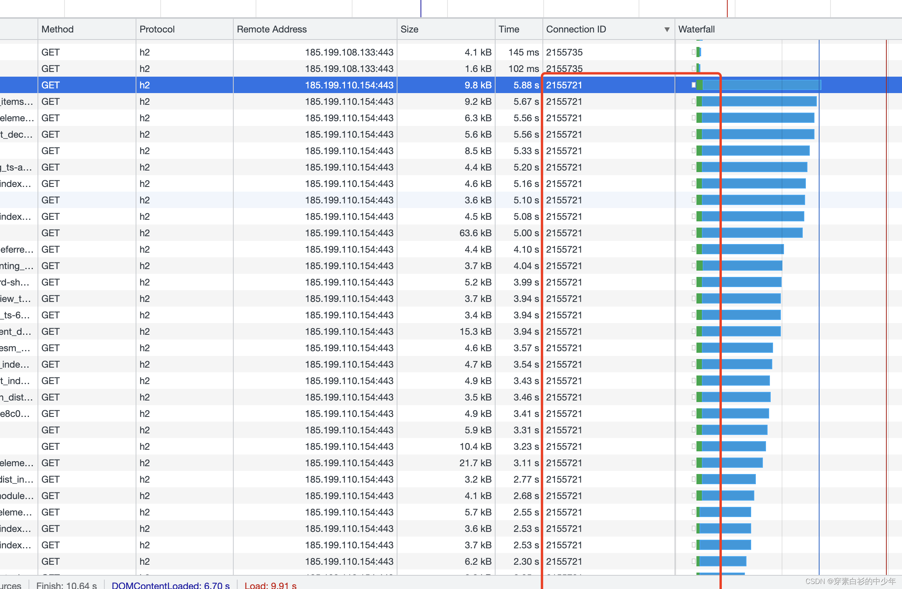This screenshot has width=902, height=589.
Task: Click the Remote Address column header
Action: 272,29
